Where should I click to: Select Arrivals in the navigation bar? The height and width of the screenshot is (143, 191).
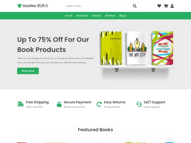[97, 16]
